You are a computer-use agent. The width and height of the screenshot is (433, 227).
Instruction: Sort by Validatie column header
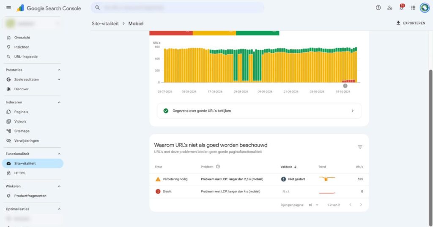(286, 167)
